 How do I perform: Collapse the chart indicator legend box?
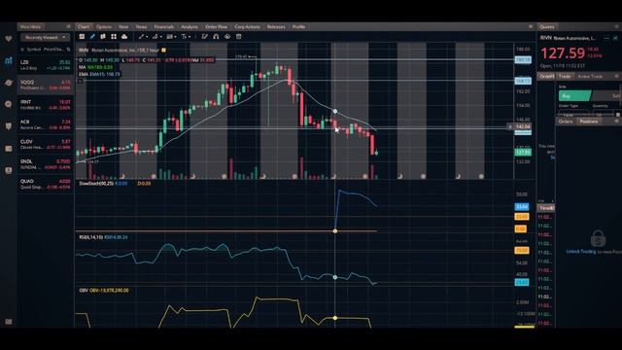pos(80,81)
